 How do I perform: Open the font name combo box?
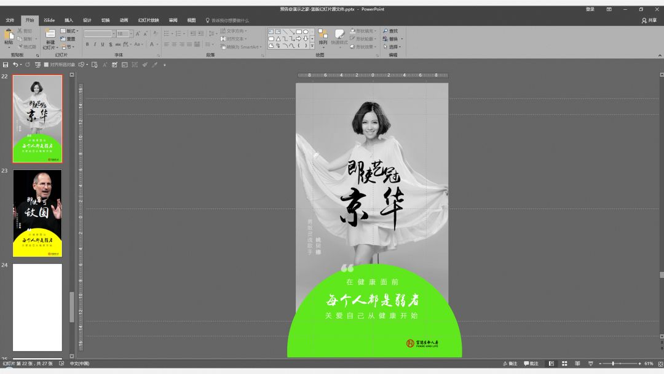100,33
